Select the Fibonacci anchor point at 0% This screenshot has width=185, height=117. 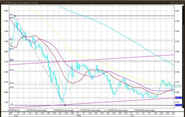pyautogui.click(x=65, y=105)
